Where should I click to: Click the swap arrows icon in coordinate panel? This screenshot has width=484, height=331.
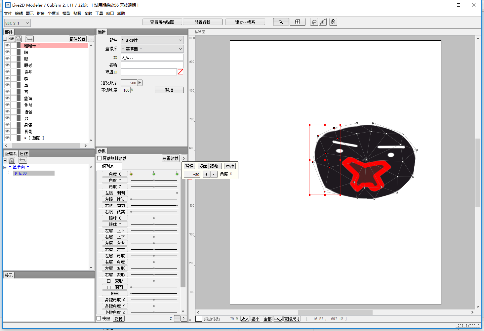[23, 160]
